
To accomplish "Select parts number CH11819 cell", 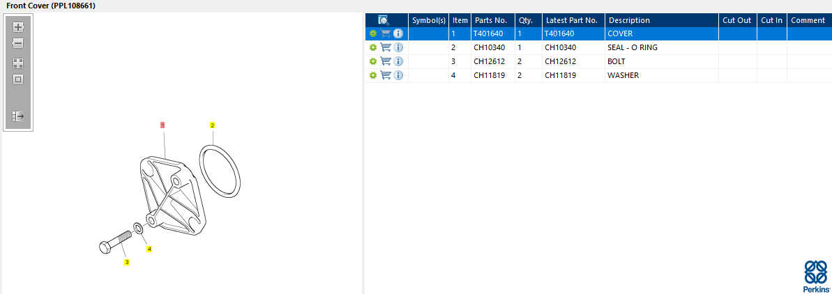I will pyautogui.click(x=493, y=75).
